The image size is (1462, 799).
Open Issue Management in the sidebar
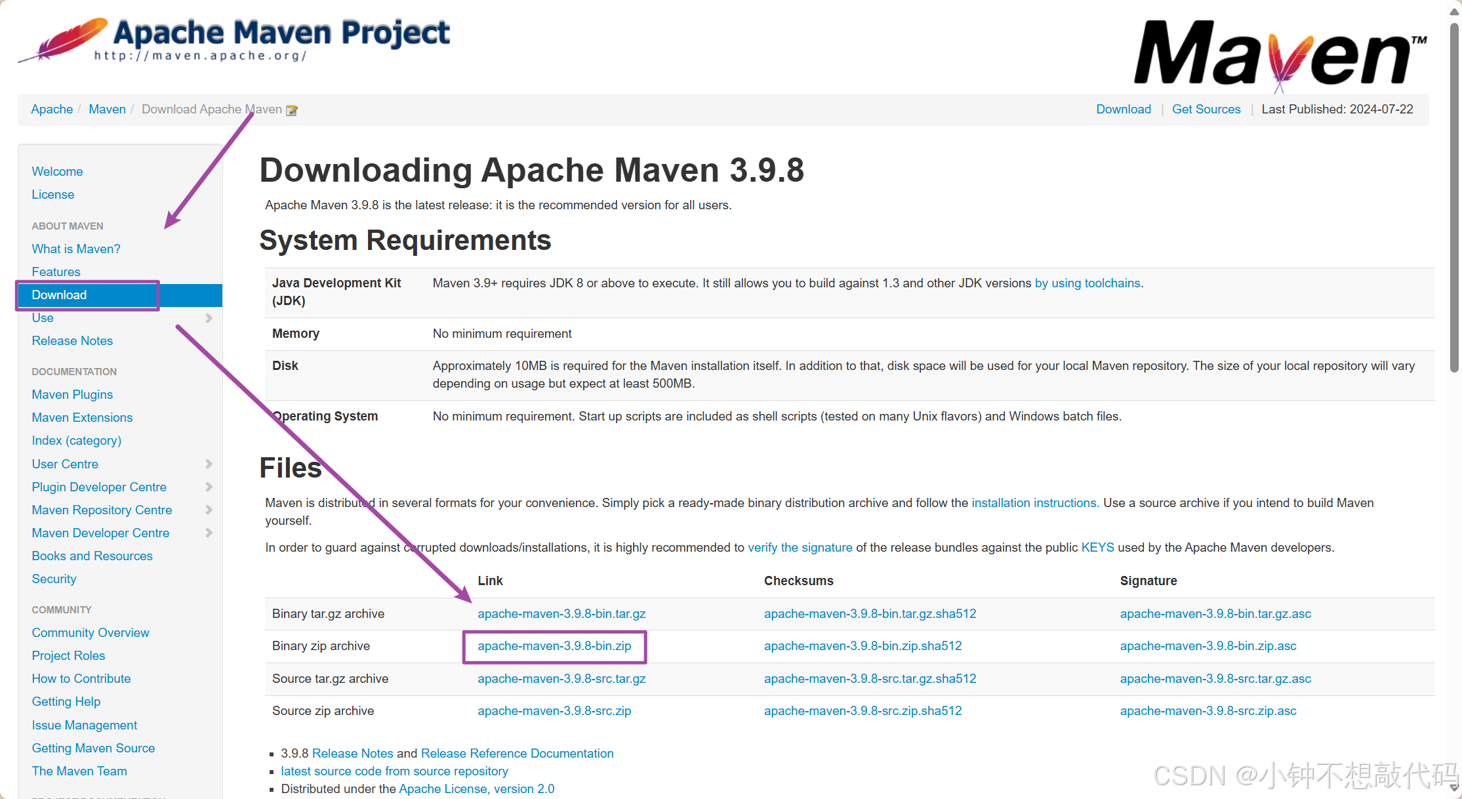85,725
